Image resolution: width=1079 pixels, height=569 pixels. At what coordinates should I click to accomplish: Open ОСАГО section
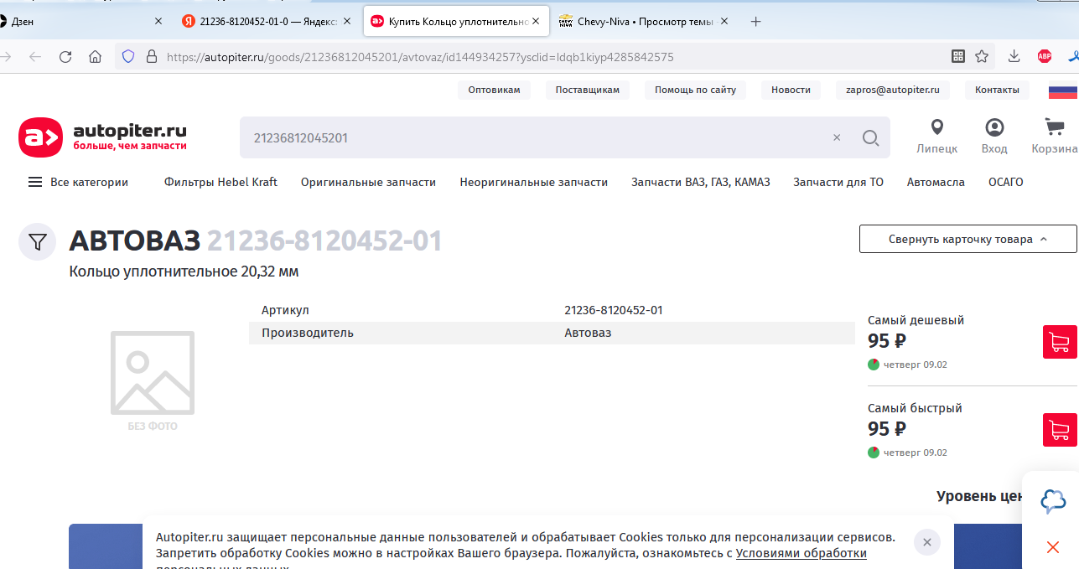pos(1006,182)
